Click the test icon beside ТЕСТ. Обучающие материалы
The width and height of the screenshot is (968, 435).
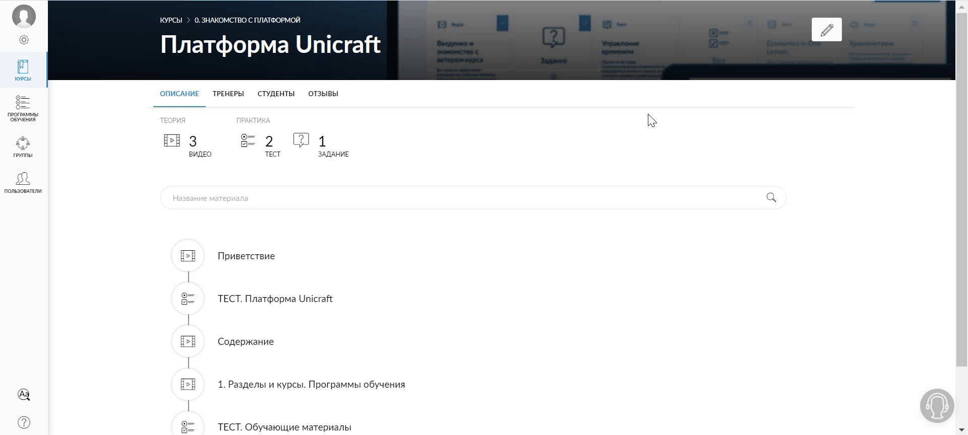tap(188, 424)
